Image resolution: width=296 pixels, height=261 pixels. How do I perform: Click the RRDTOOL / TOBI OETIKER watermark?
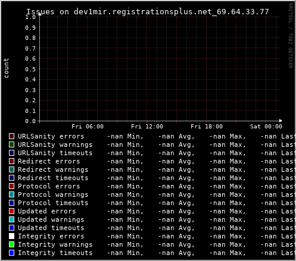(x=290, y=36)
